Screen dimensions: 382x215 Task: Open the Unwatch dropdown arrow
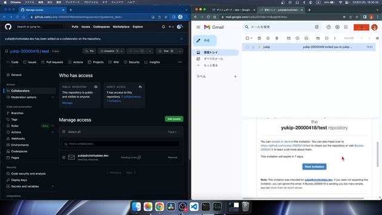pos(121,51)
